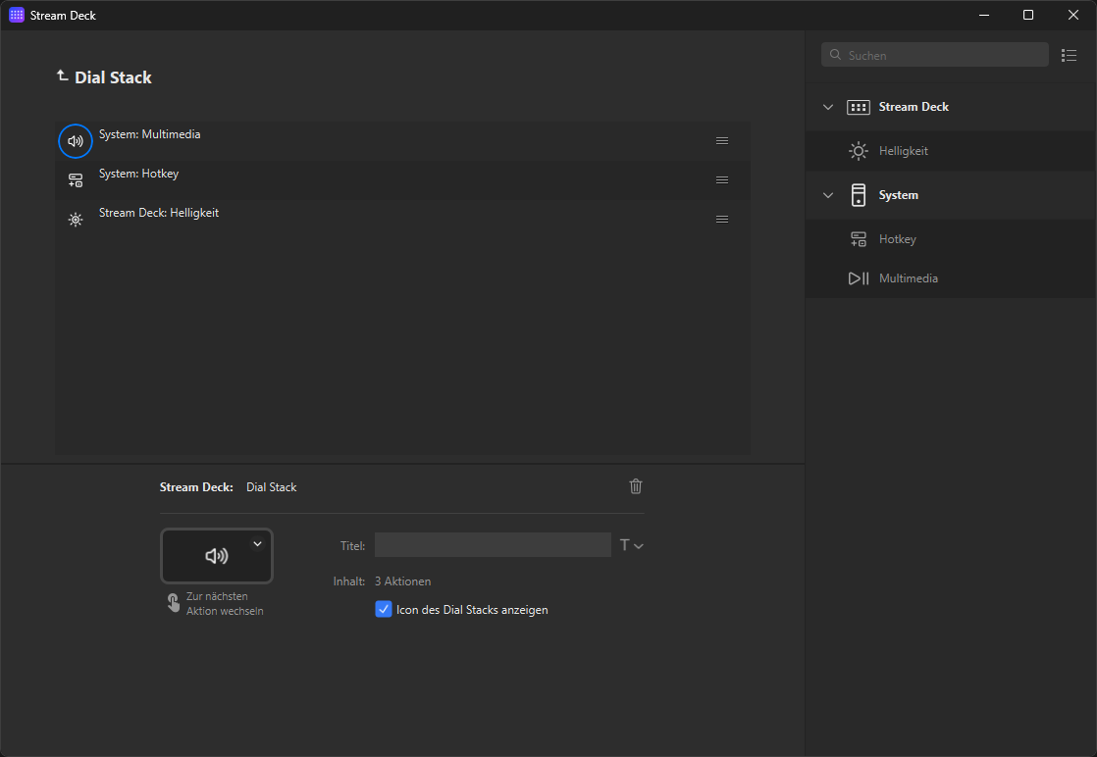Image resolution: width=1097 pixels, height=757 pixels.
Task: Select Hotkey action in the sidebar
Action: [897, 239]
